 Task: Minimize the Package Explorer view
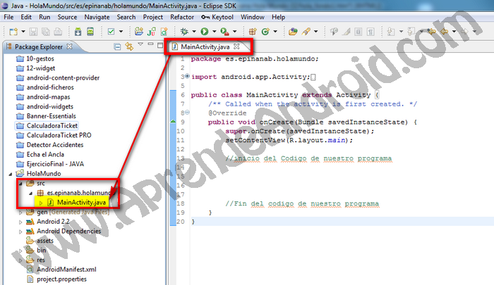click(x=150, y=44)
